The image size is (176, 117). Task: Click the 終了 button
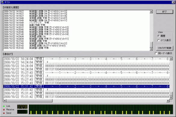165,12
